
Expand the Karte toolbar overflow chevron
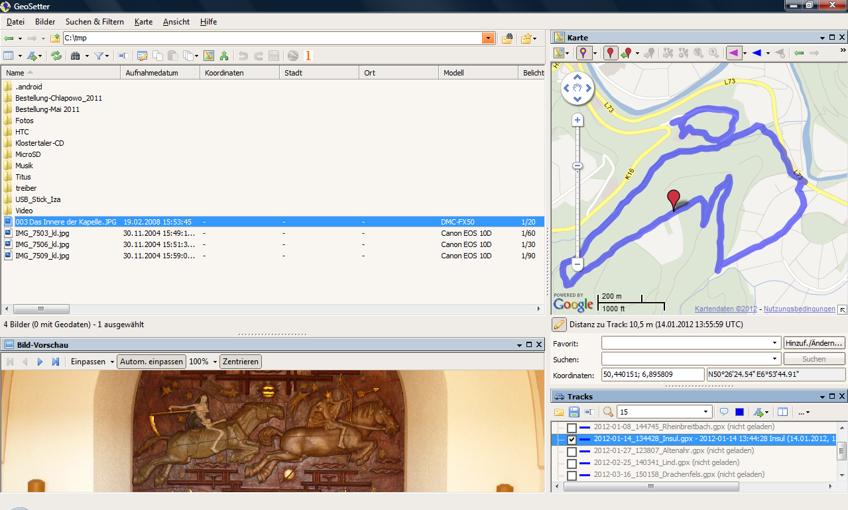coord(843,50)
